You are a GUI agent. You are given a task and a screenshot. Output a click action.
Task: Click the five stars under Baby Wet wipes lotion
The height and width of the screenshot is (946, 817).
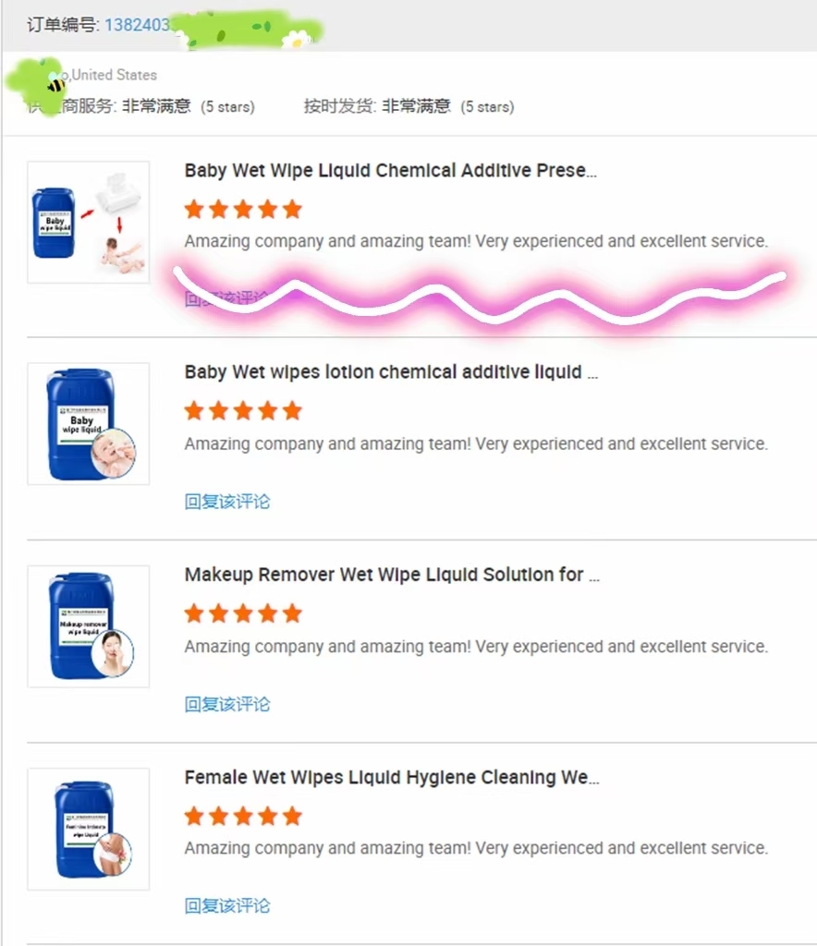point(243,411)
